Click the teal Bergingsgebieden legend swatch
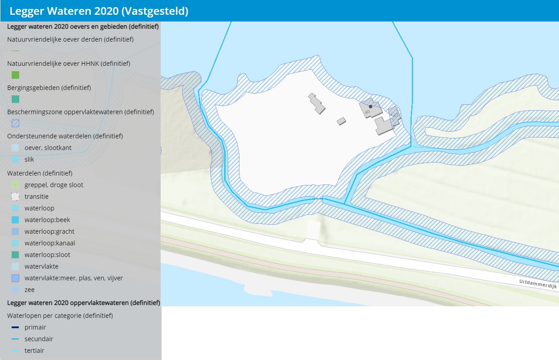Screen dimensions: 559x360 tap(15, 99)
